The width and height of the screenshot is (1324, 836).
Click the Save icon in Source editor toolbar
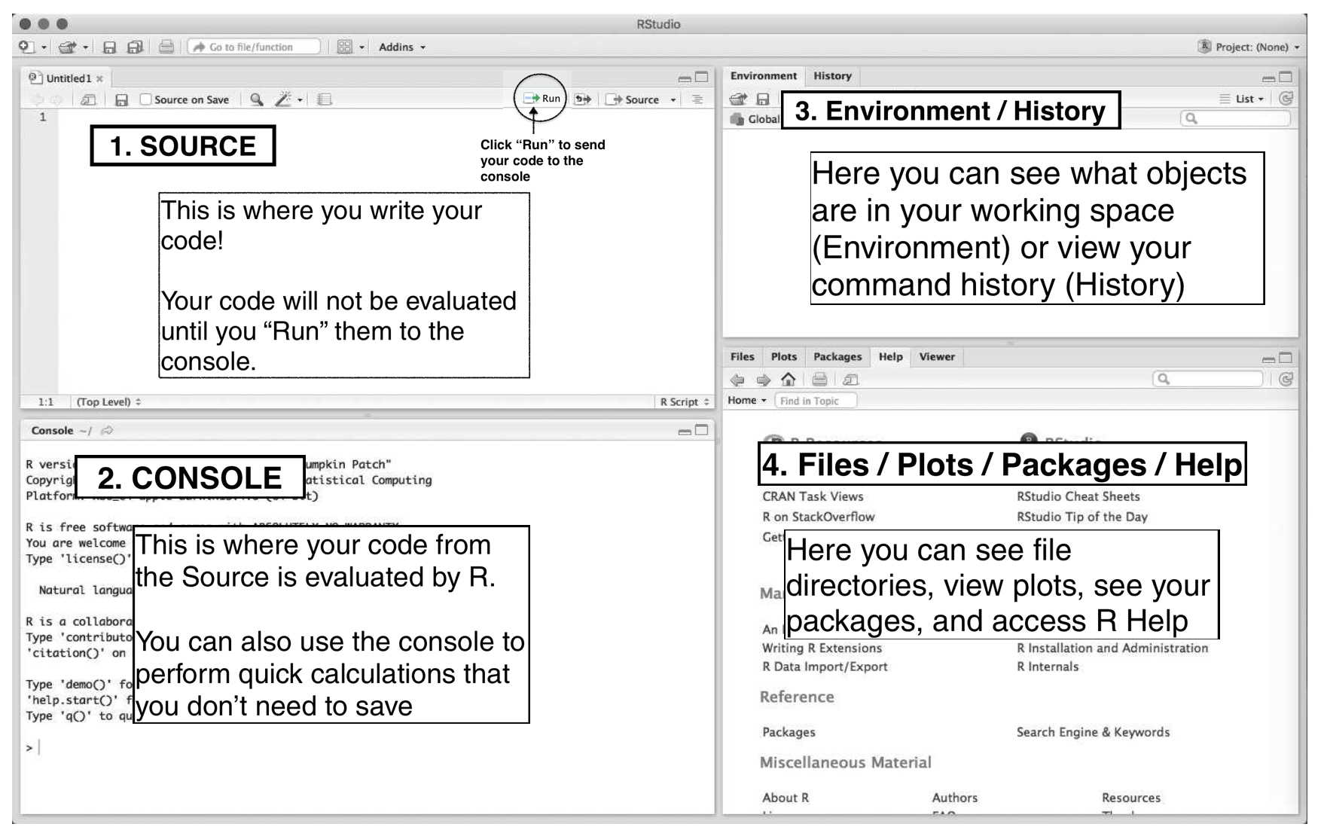pos(122,99)
